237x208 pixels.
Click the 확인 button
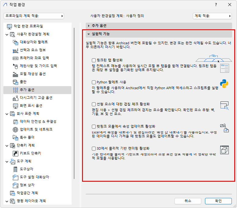tap(218, 201)
